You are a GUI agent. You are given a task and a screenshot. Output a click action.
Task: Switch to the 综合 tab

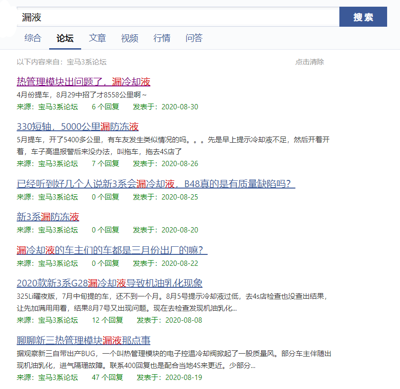tap(33, 38)
